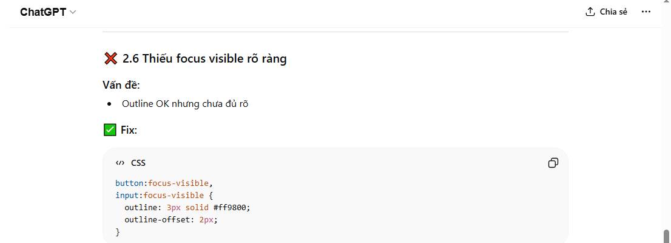
Task: Click the CSS language label
Action: [x=138, y=163]
